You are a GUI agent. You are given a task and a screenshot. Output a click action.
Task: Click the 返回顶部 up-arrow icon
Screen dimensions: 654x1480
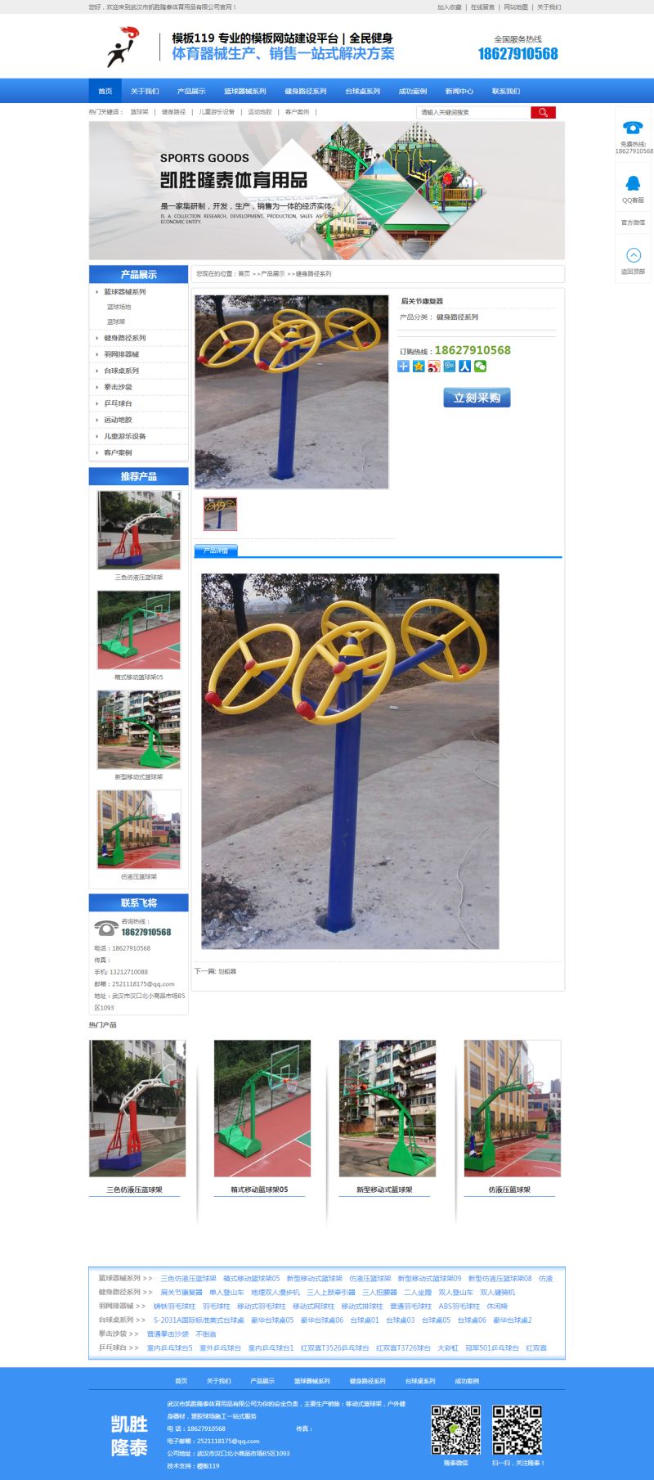tap(633, 255)
